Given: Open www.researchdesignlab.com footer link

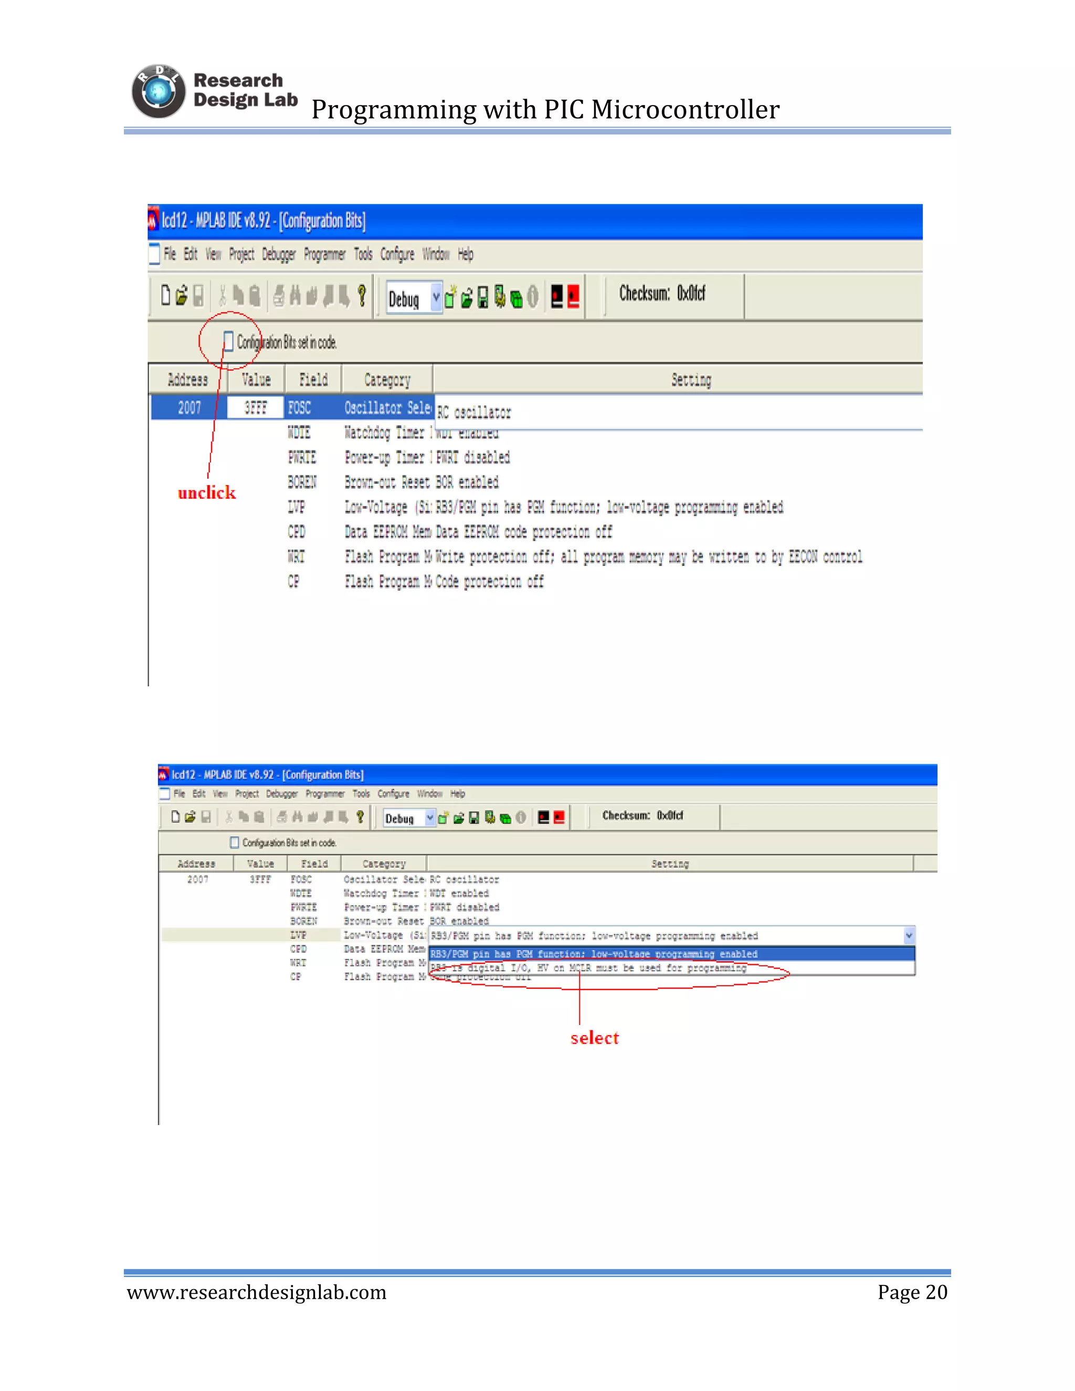Looking at the screenshot, I should point(257,1292).
